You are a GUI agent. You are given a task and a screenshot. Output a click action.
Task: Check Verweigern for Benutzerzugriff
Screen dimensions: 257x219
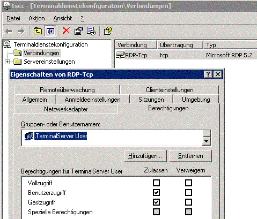point(188,193)
